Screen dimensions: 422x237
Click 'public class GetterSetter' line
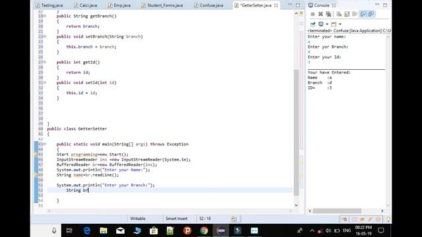(77, 129)
